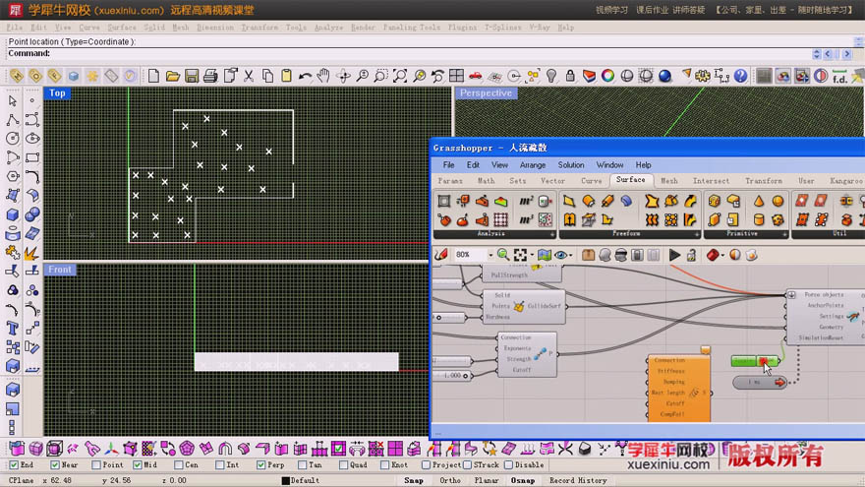Toggle the Kangaroo boolean toggle on canvas

click(x=755, y=361)
